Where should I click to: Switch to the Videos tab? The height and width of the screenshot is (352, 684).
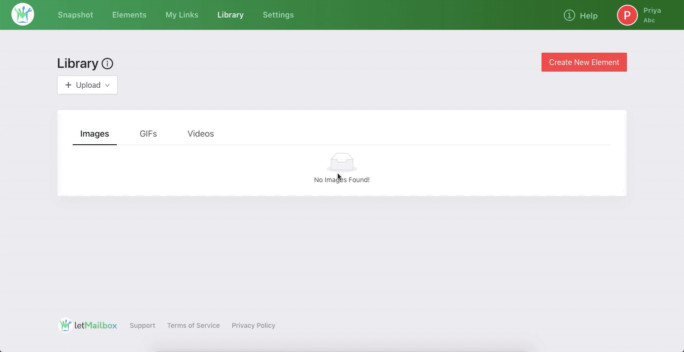coord(200,134)
